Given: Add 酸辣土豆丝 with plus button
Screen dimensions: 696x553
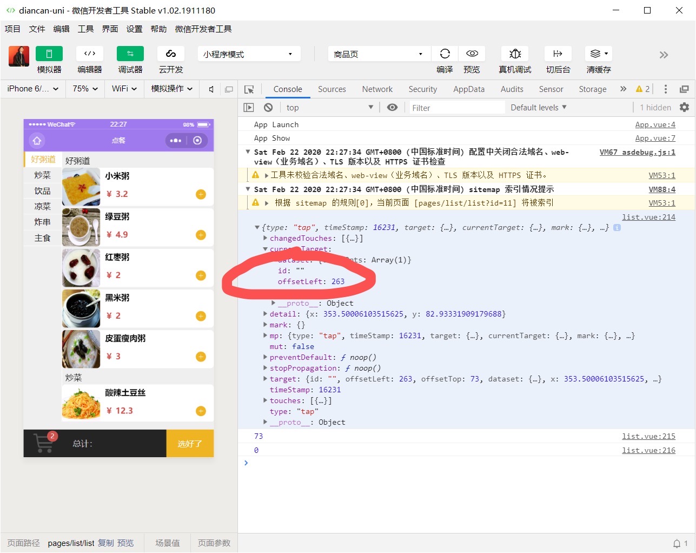Looking at the screenshot, I should point(201,411).
